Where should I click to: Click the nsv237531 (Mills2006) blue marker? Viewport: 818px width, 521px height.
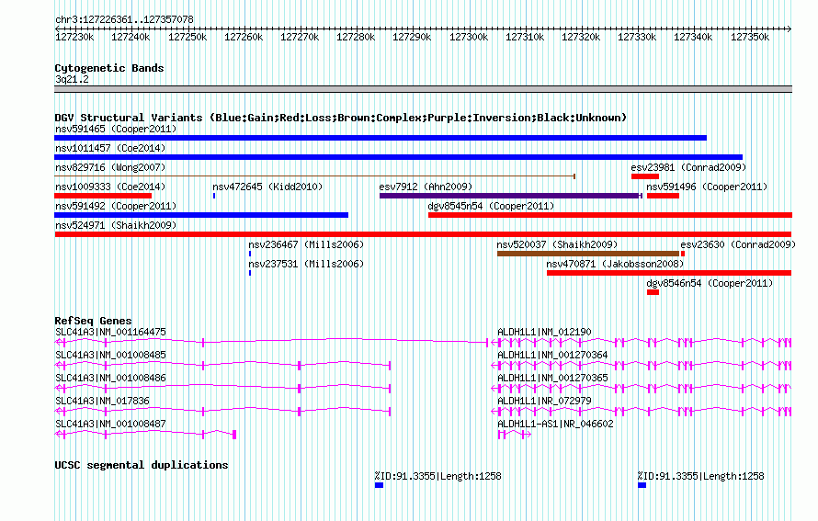point(250,273)
